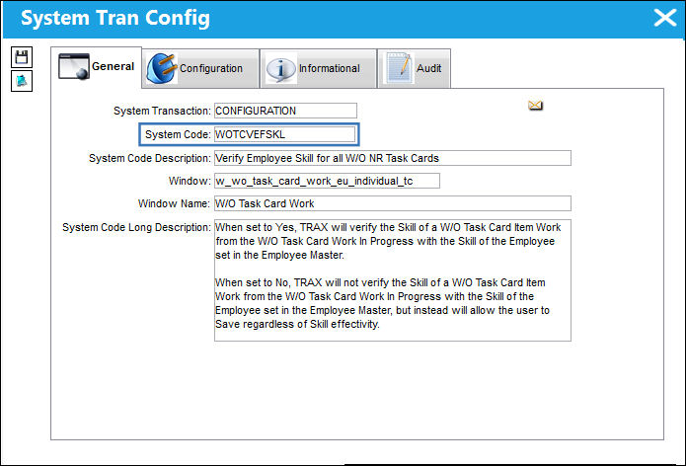
Task: Click the Window field w_wo_task_card_work_eu_individual_tc
Action: 327,181
